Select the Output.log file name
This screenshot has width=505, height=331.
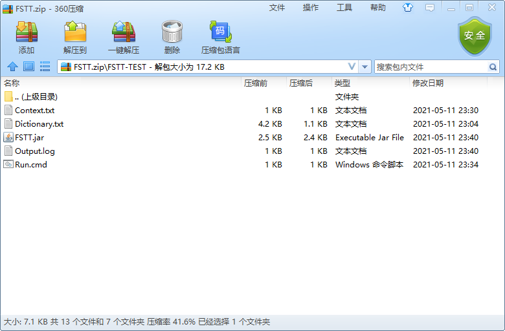click(35, 151)
